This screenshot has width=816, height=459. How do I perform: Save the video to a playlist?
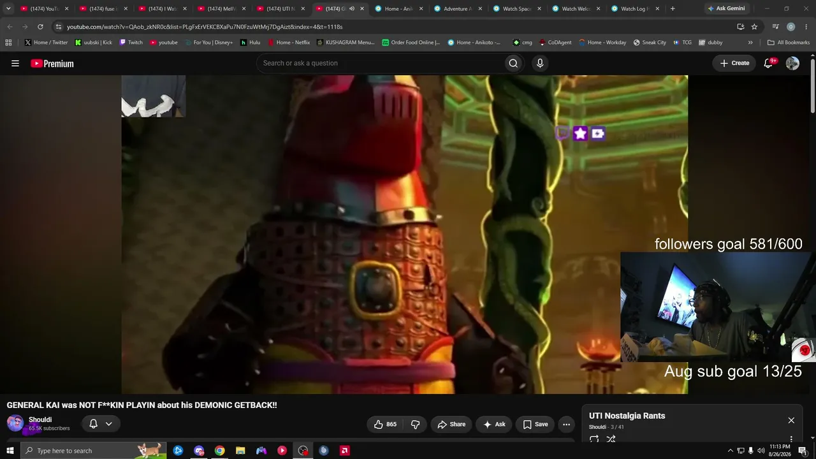535,424
